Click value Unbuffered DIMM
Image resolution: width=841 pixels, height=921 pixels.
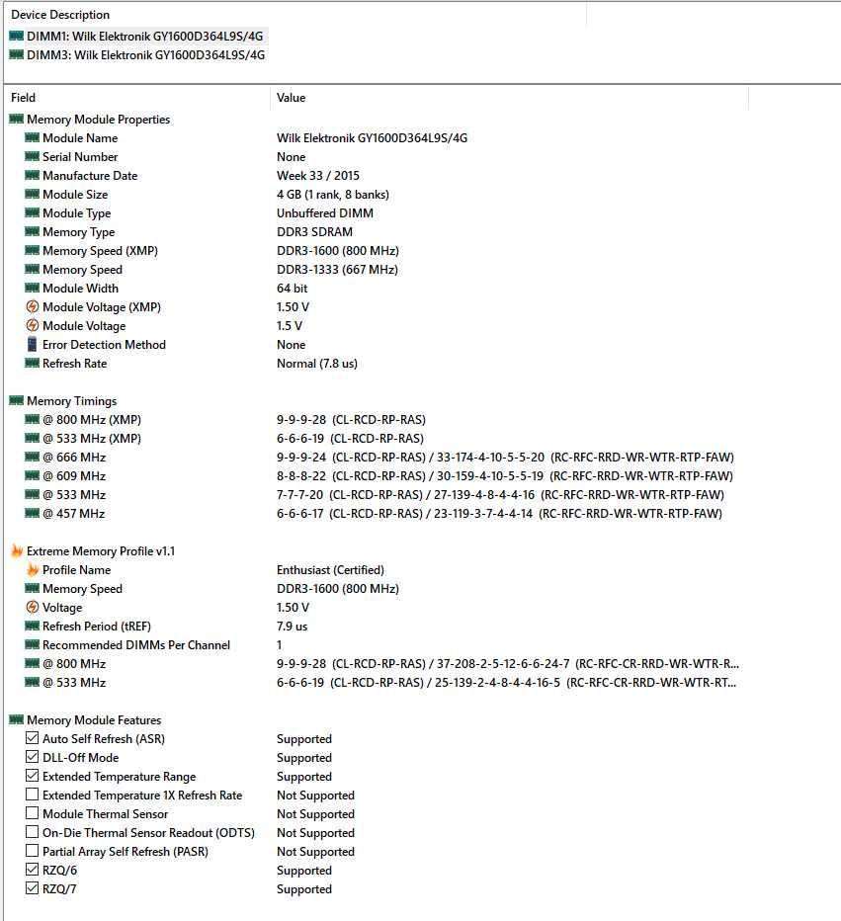tap(325, 213)
